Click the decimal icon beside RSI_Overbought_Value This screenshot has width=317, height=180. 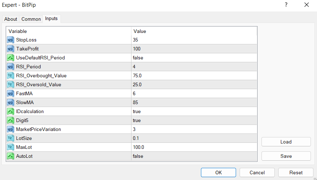point(10,76)
